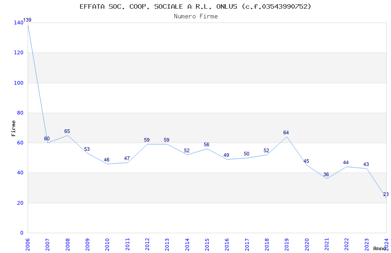391x253 pixels.
Task: Click the y-axis tick label 60
Action: pyautogui.click(x=20, y=143)
